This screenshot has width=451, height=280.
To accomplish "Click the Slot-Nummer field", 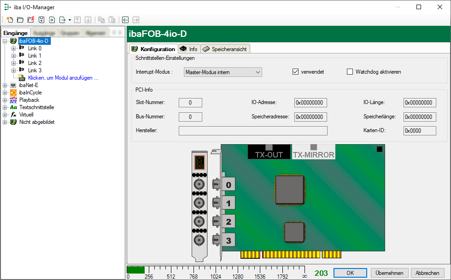I will [x=190, y=103].
